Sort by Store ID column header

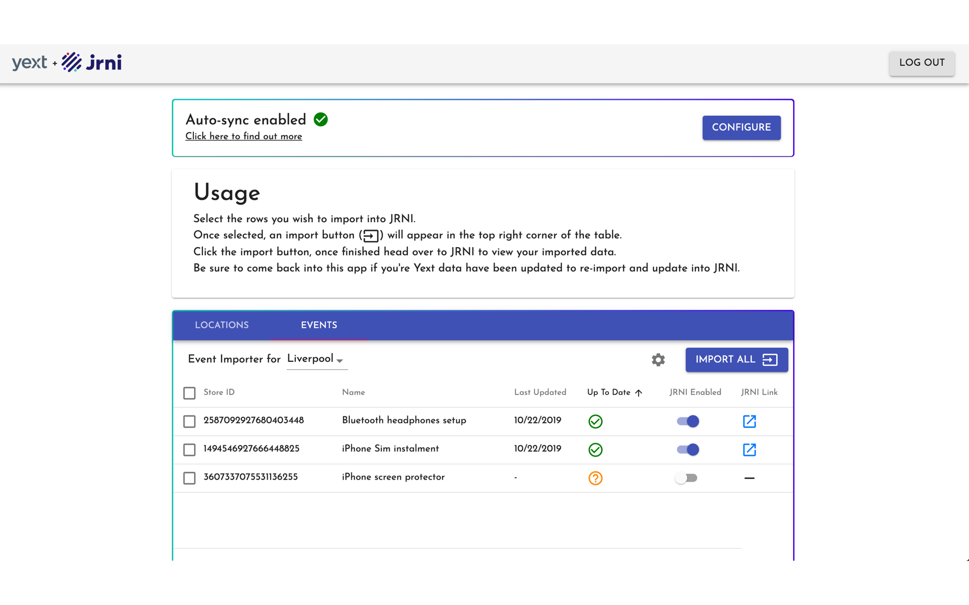[219, 392]
